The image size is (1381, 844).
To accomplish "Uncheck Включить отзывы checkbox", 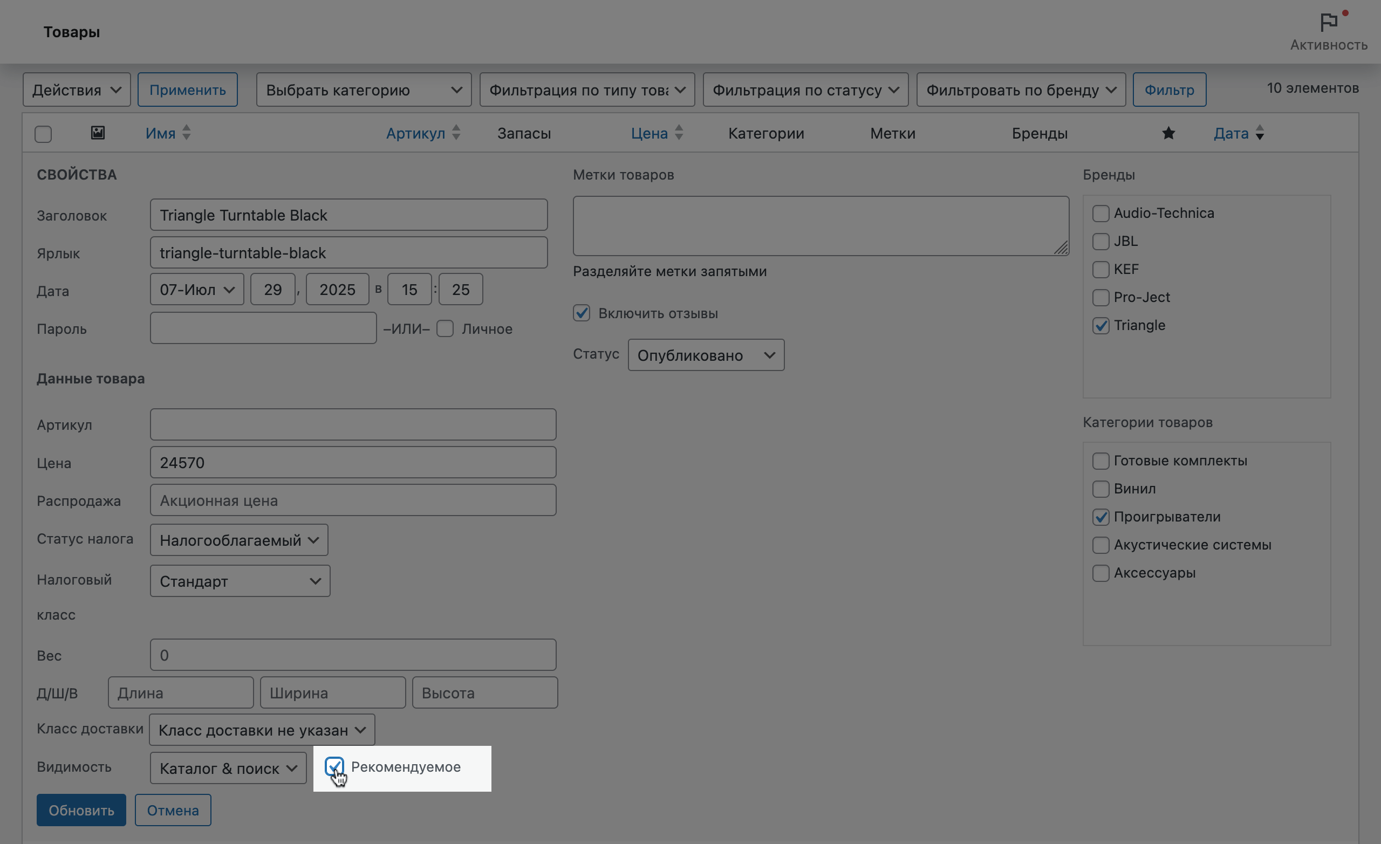I will click(581, 313).
